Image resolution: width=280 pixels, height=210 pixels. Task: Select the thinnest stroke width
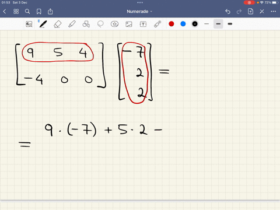click(x=206, y=24)
